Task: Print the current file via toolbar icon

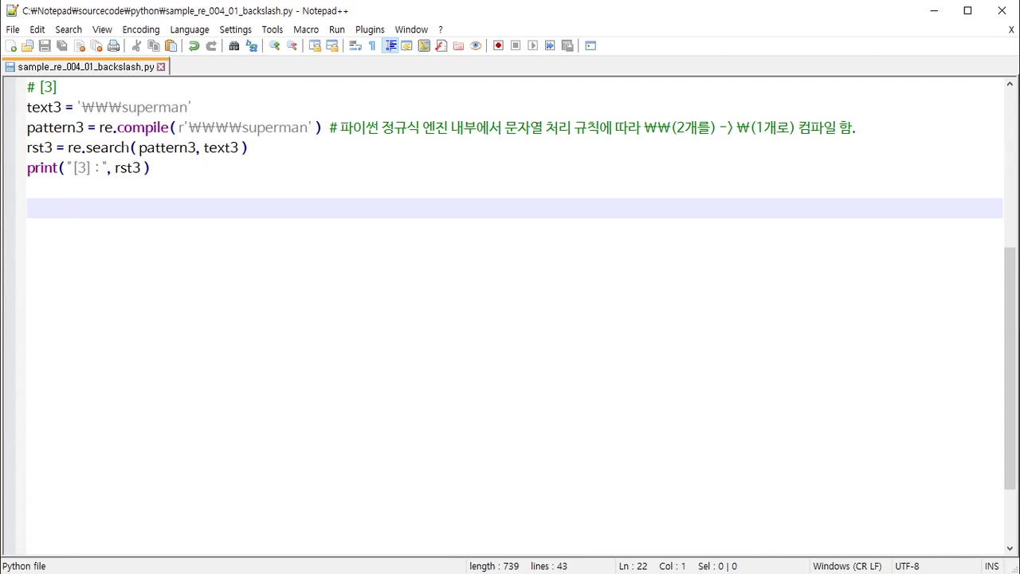Action: point(114,45)
